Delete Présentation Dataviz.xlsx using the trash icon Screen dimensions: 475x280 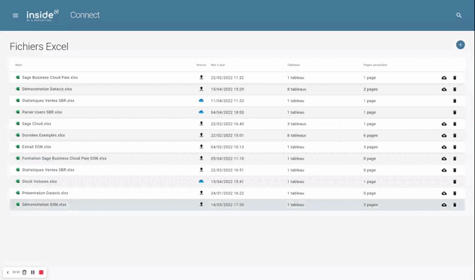pos(455,193)
